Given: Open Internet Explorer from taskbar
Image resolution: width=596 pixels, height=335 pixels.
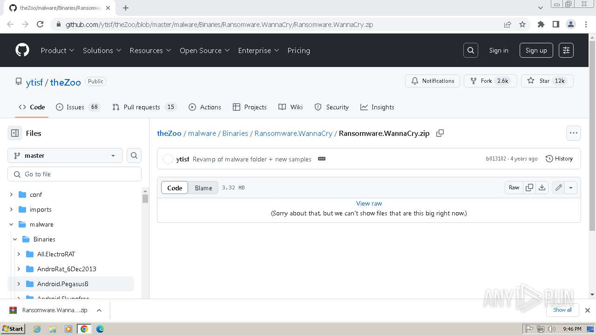Looking at the screenshot, I should click(x=37, y=329).
